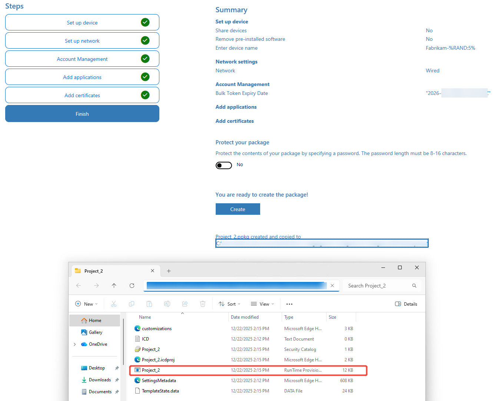Click the Delete trash icon
The height and width of the screenshot is (401, 504).
tap(203, 304)
